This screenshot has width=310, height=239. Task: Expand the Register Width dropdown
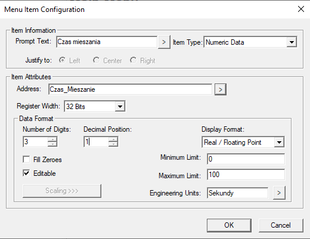pyautogui.click(x=120, y=107)
